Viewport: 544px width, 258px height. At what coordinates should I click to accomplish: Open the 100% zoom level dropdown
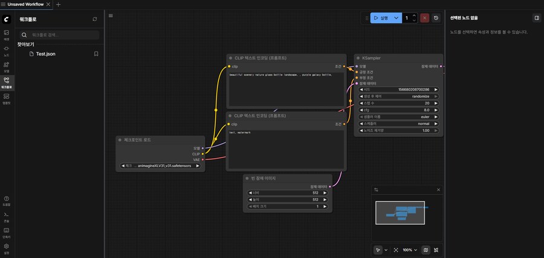click(410, 250)
